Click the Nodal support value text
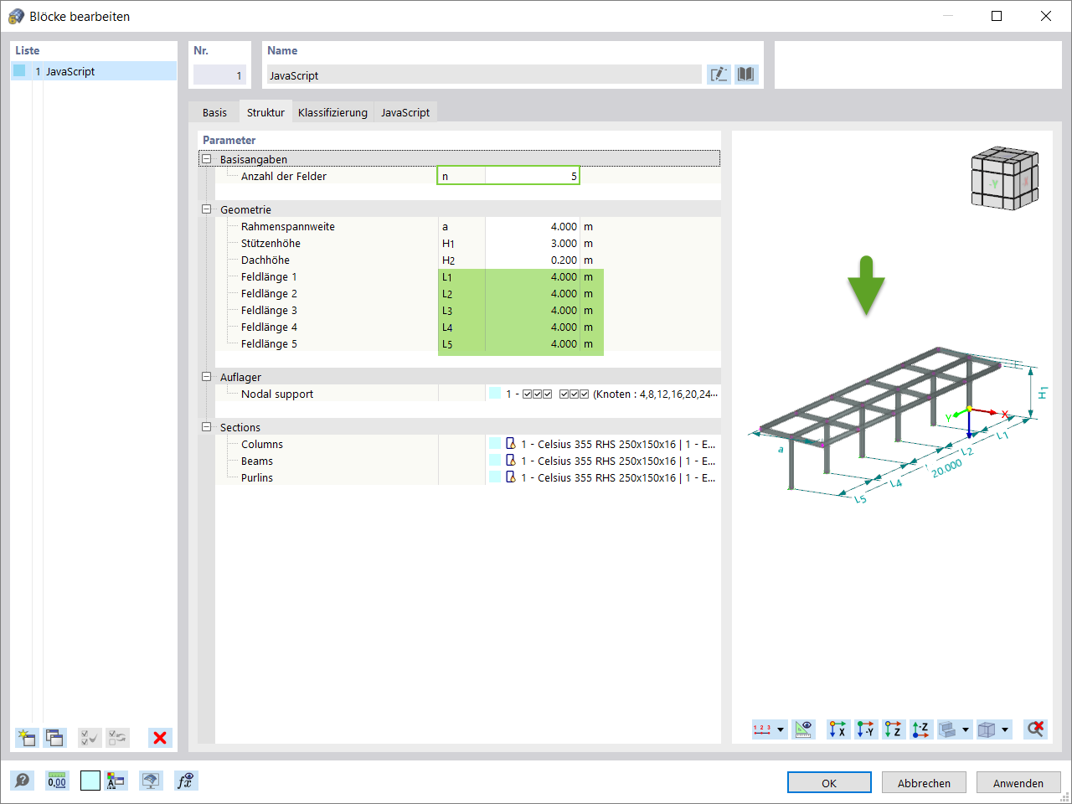The height and width of the screenshot is (804, 1072). [611, 394]
